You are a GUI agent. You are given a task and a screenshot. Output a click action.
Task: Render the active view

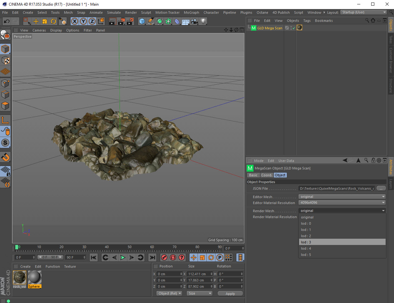[x=112, y=21]
